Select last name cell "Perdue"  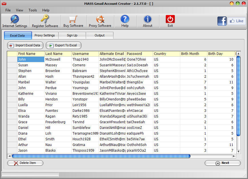point(58,88)
